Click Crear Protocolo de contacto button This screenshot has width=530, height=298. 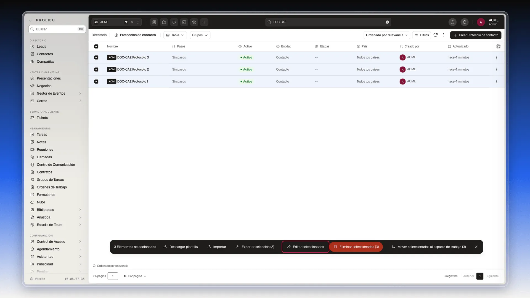476,35
